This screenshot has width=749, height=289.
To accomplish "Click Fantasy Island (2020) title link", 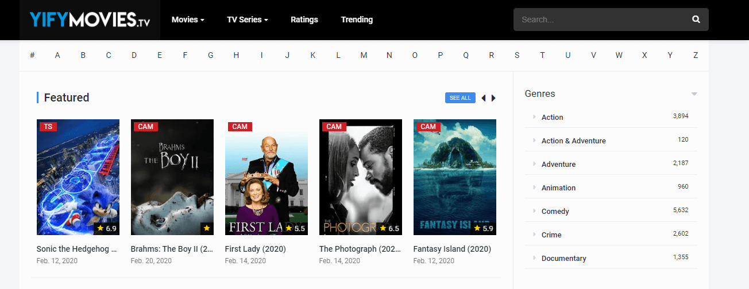I will [x=453, y=249].
